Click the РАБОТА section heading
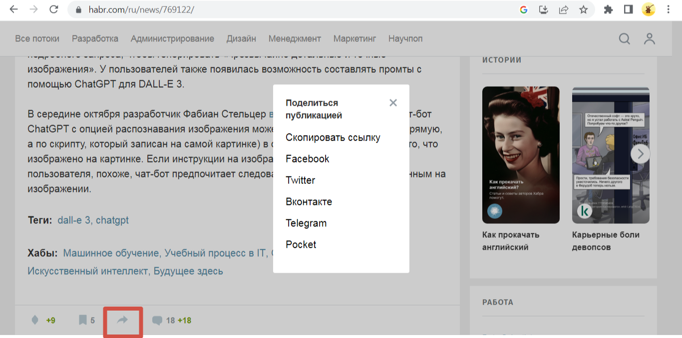682x338 pixels. point(498,302)
